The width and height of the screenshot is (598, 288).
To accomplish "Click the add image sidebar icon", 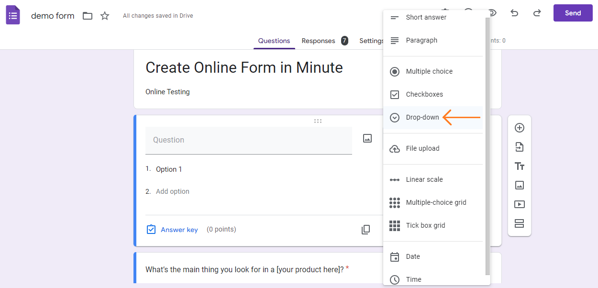I will (x=519, y=185).
